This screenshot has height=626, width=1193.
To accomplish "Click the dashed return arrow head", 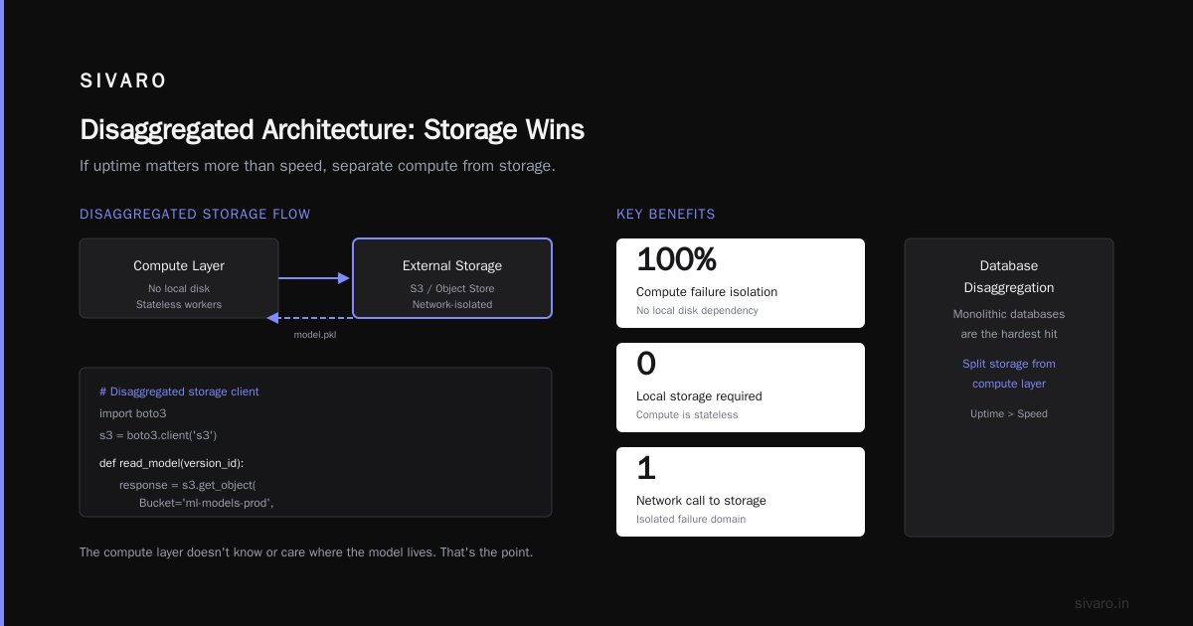I will [x=272, y=318].
